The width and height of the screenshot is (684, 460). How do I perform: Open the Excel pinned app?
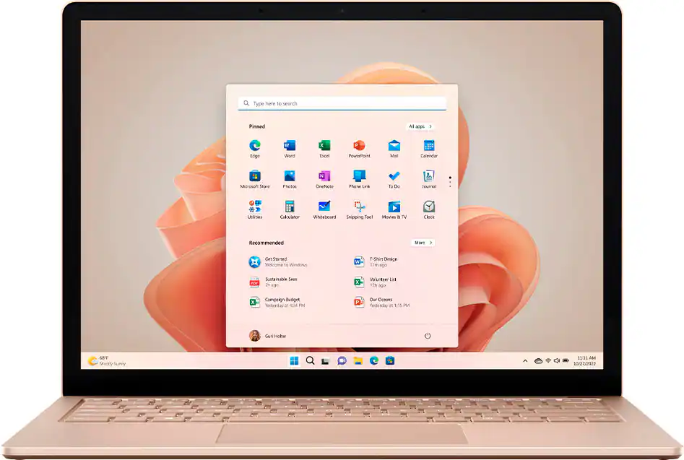pyautogui.click(x=324, y=146)
